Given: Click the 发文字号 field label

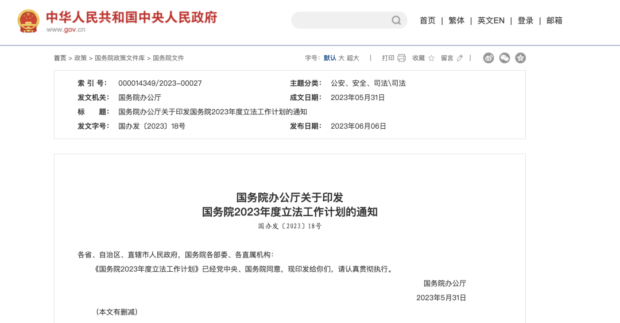Looking at the screenshot, I should 94,126.
